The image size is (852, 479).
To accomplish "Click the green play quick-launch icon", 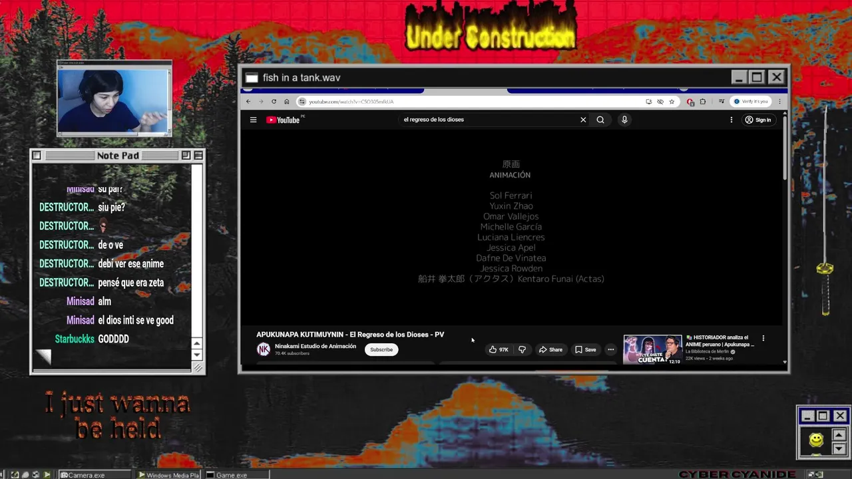I will [x=47, y=475].
